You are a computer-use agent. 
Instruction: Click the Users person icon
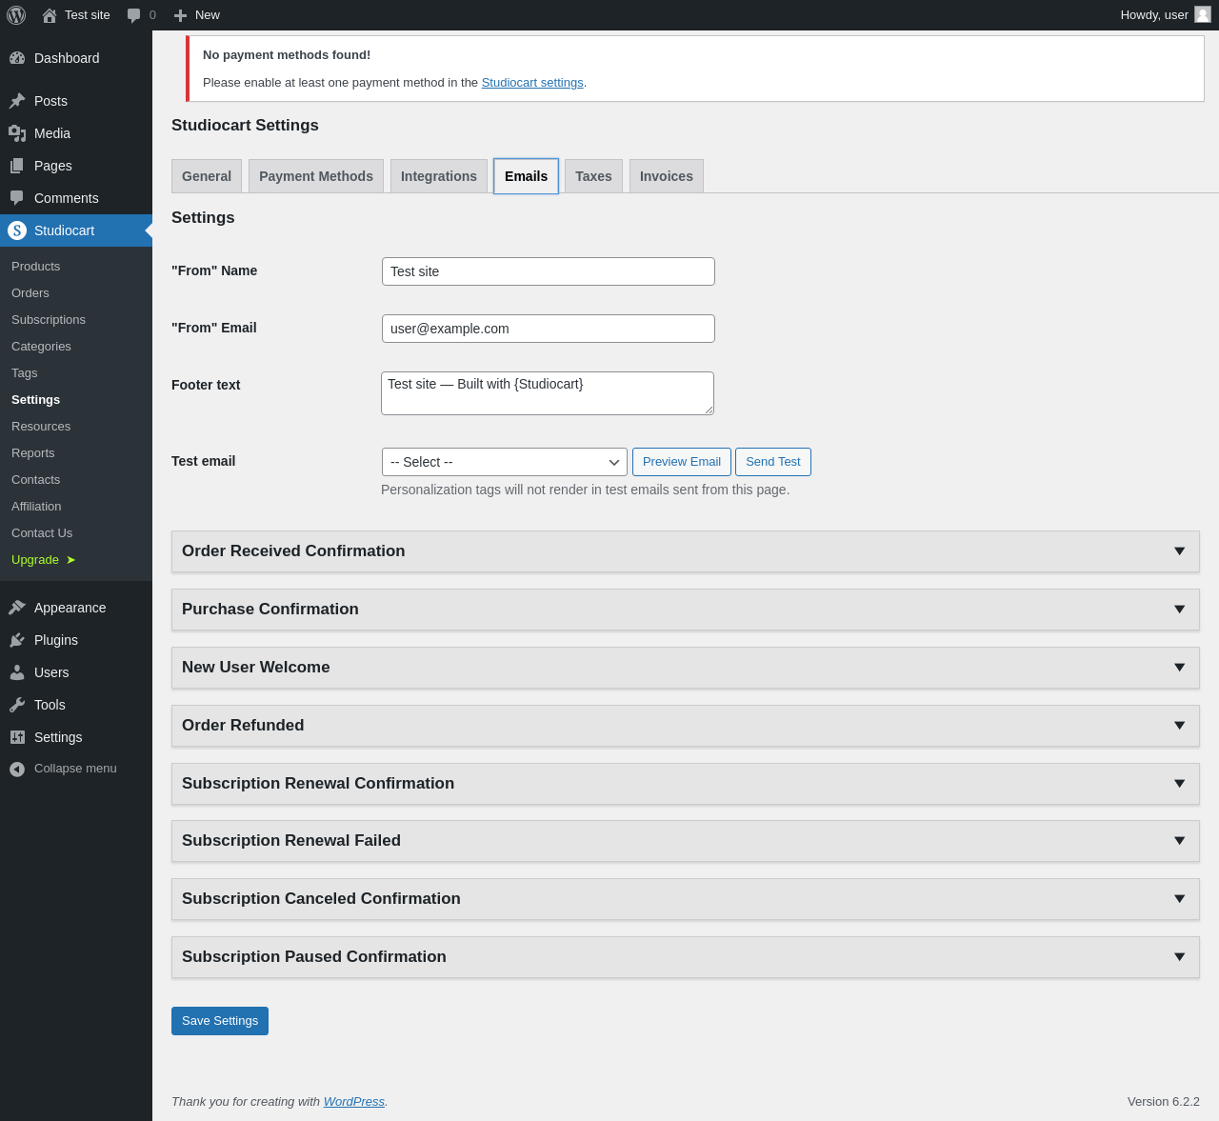click(x=17, y=672)
